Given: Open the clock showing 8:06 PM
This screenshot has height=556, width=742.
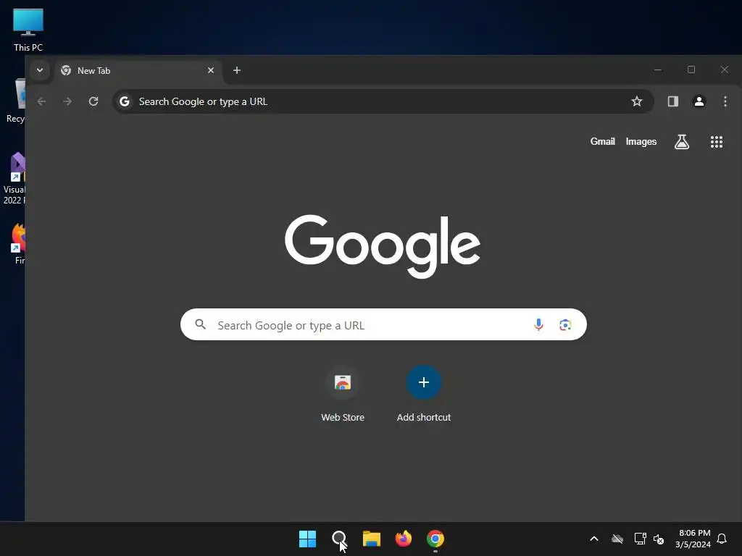Looking at the screenshot, I should pos(693,539).
